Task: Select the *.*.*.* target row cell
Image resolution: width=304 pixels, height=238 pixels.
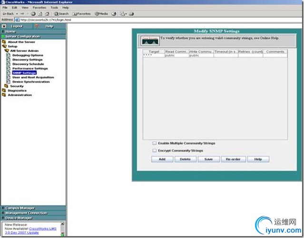Action: [154, 56]
